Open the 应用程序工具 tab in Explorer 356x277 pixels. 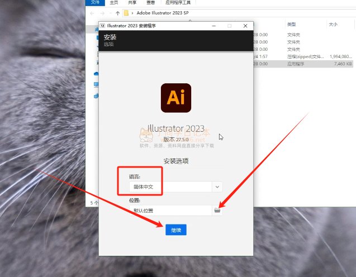tap(178, 2)
